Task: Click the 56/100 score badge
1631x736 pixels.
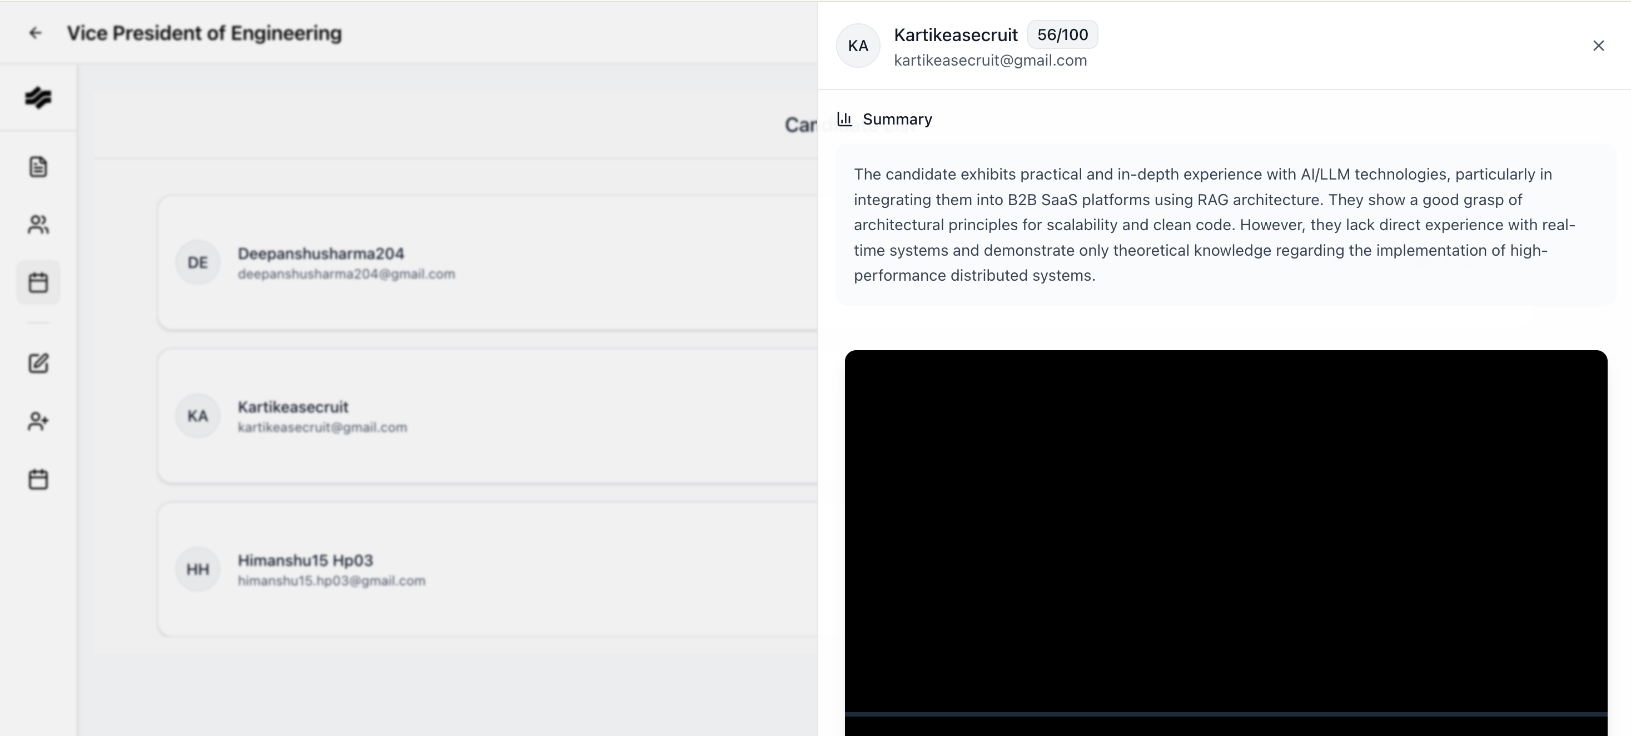Action: coord(1062,35)
